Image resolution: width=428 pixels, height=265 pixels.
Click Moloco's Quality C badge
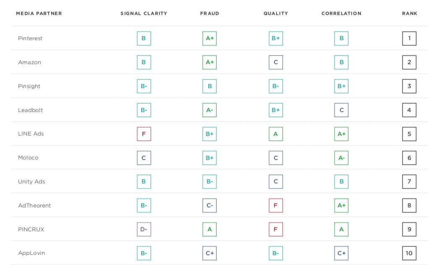click(276, 158)
